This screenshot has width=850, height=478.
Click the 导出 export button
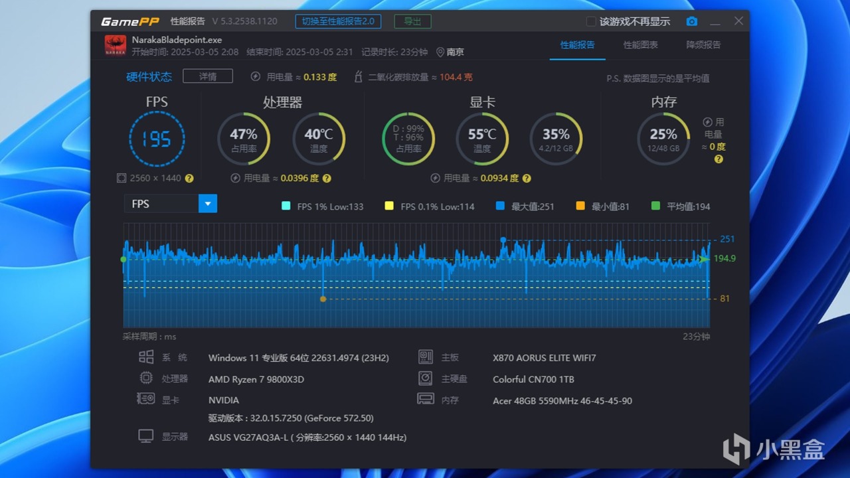click(x=412, y=21)
